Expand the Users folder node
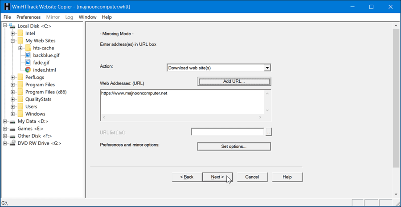 tap(12, 106)
